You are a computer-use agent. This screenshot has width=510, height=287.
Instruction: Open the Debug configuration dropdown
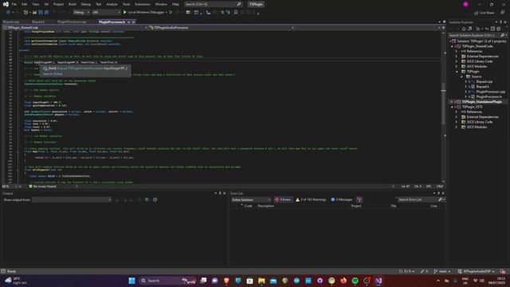81,13
